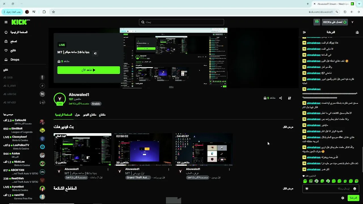Viewport: 363px width, 204px height.
Task: Click the Grand Theft Aut... category tag
Action: click(138, 178)
